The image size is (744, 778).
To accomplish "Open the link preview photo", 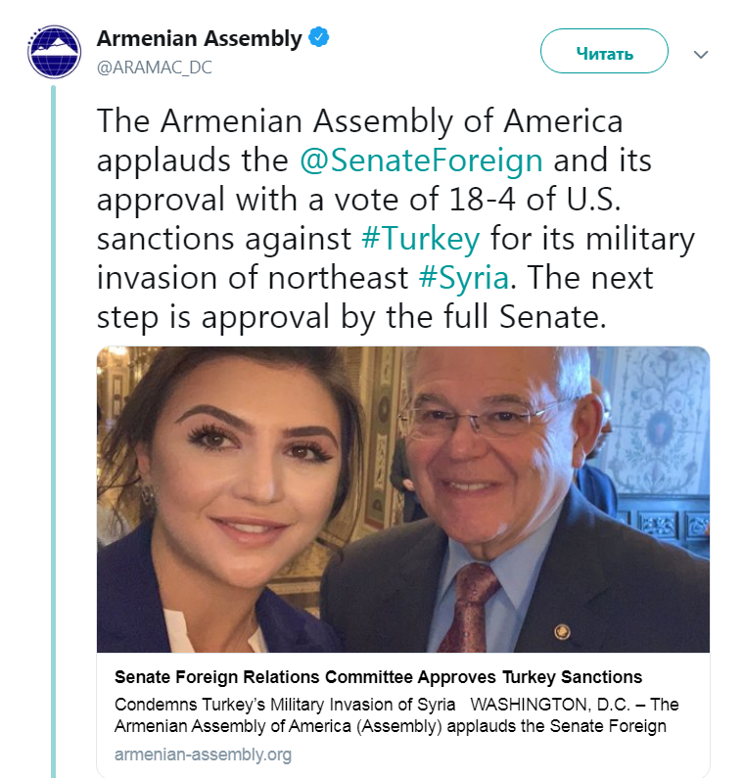I will point(402,499).
